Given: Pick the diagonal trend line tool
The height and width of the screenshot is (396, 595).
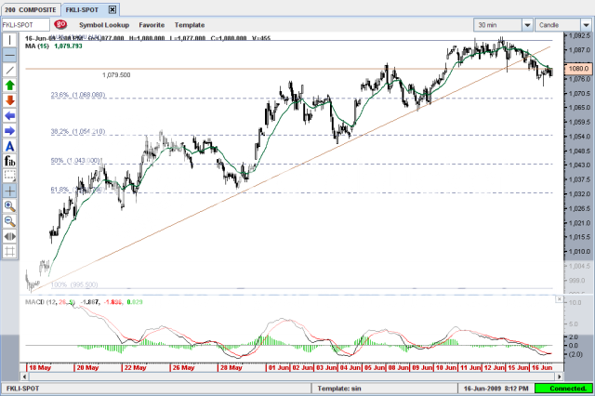Looking at the screenshot, I should (10, 70).
